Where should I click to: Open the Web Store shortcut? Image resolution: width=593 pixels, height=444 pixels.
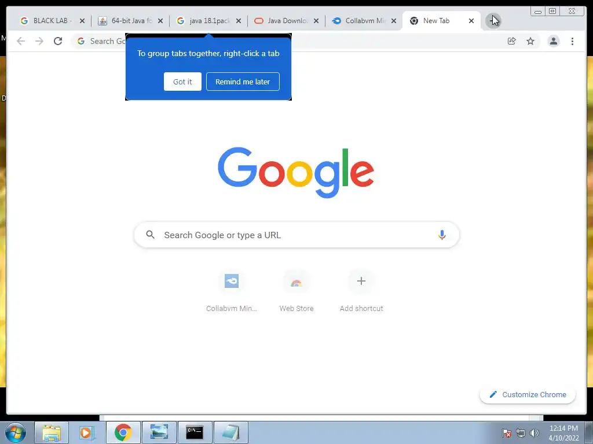tap(296, 291)
